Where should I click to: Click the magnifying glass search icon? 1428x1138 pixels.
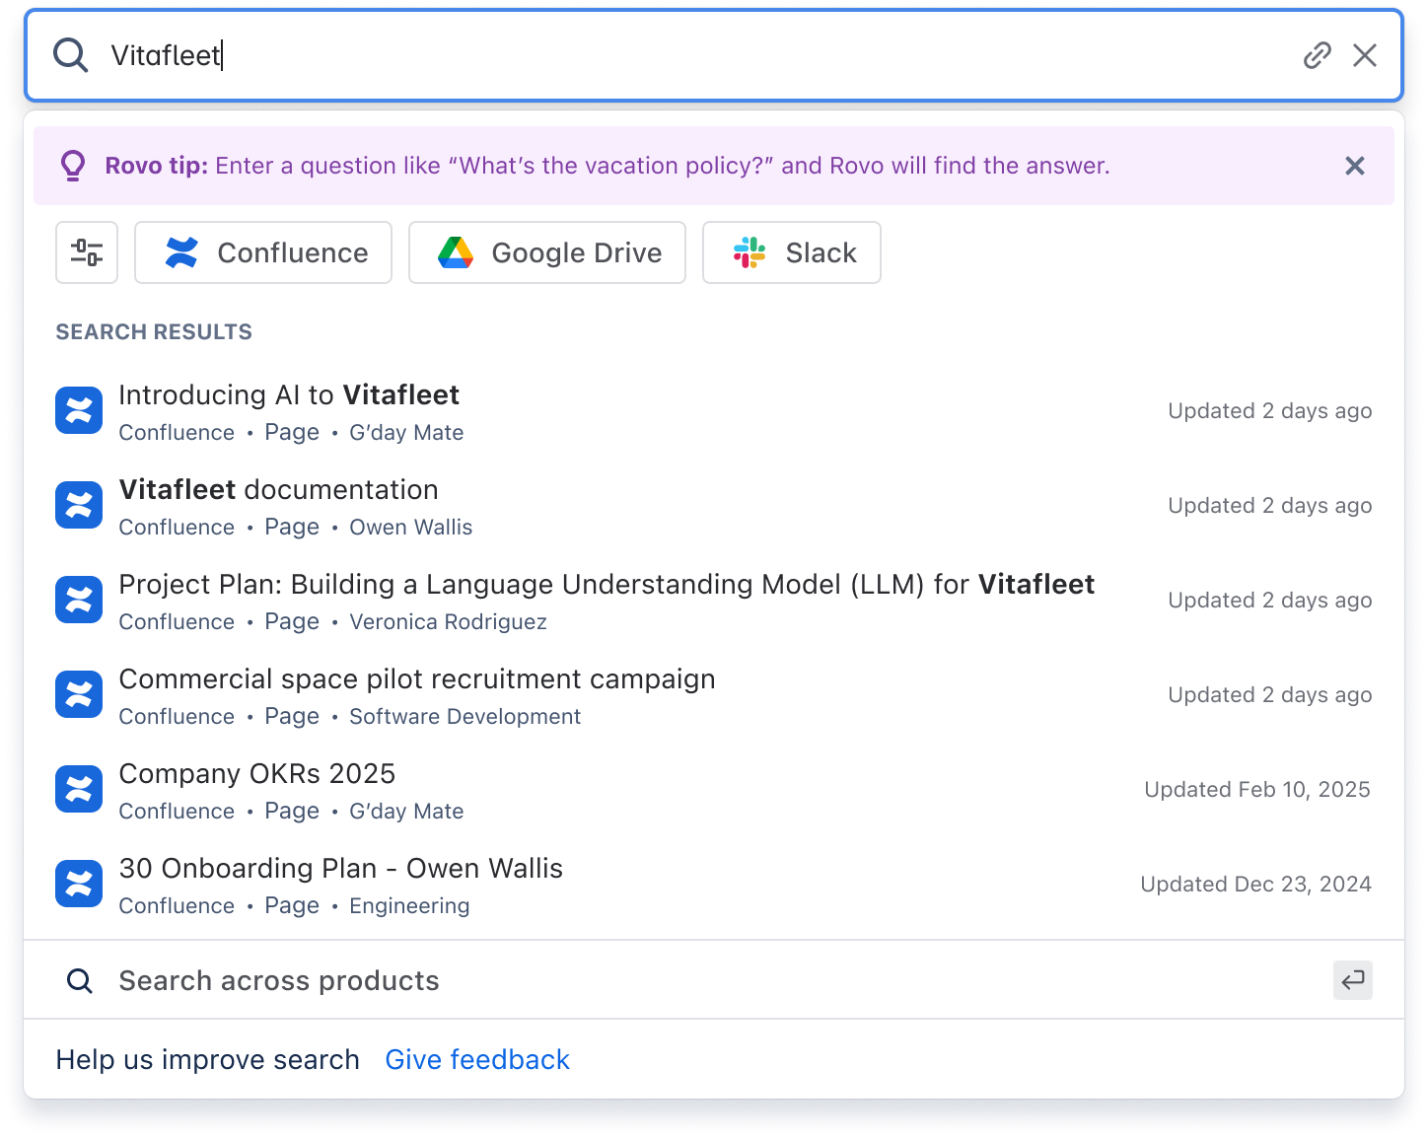(x=70, y=55)
